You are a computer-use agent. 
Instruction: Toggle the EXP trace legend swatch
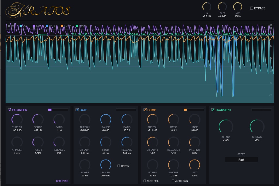(34, 26)
